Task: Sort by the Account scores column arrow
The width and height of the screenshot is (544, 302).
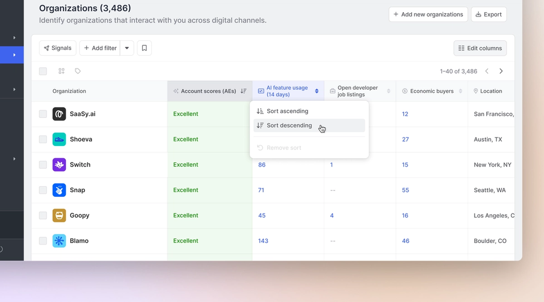Action: pos(243,91)
